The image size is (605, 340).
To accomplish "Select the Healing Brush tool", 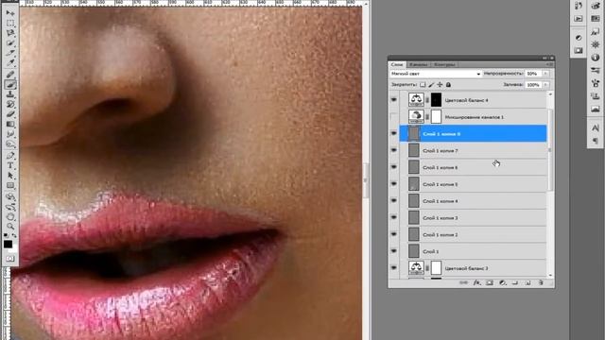I will pyautogui.click(x=10, y=75).
